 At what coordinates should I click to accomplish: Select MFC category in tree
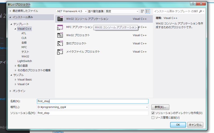[x=24, y=47]
